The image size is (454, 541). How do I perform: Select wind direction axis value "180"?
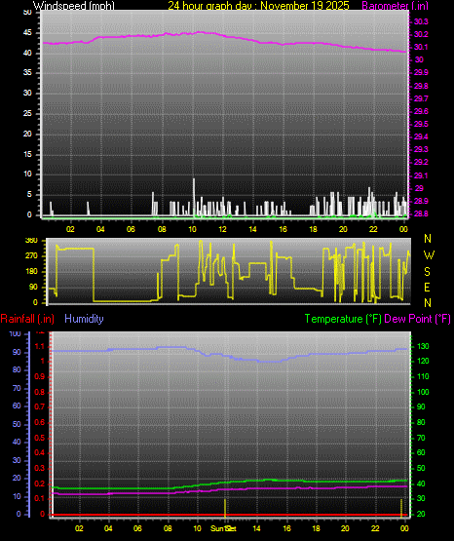(x=31, y=272)
